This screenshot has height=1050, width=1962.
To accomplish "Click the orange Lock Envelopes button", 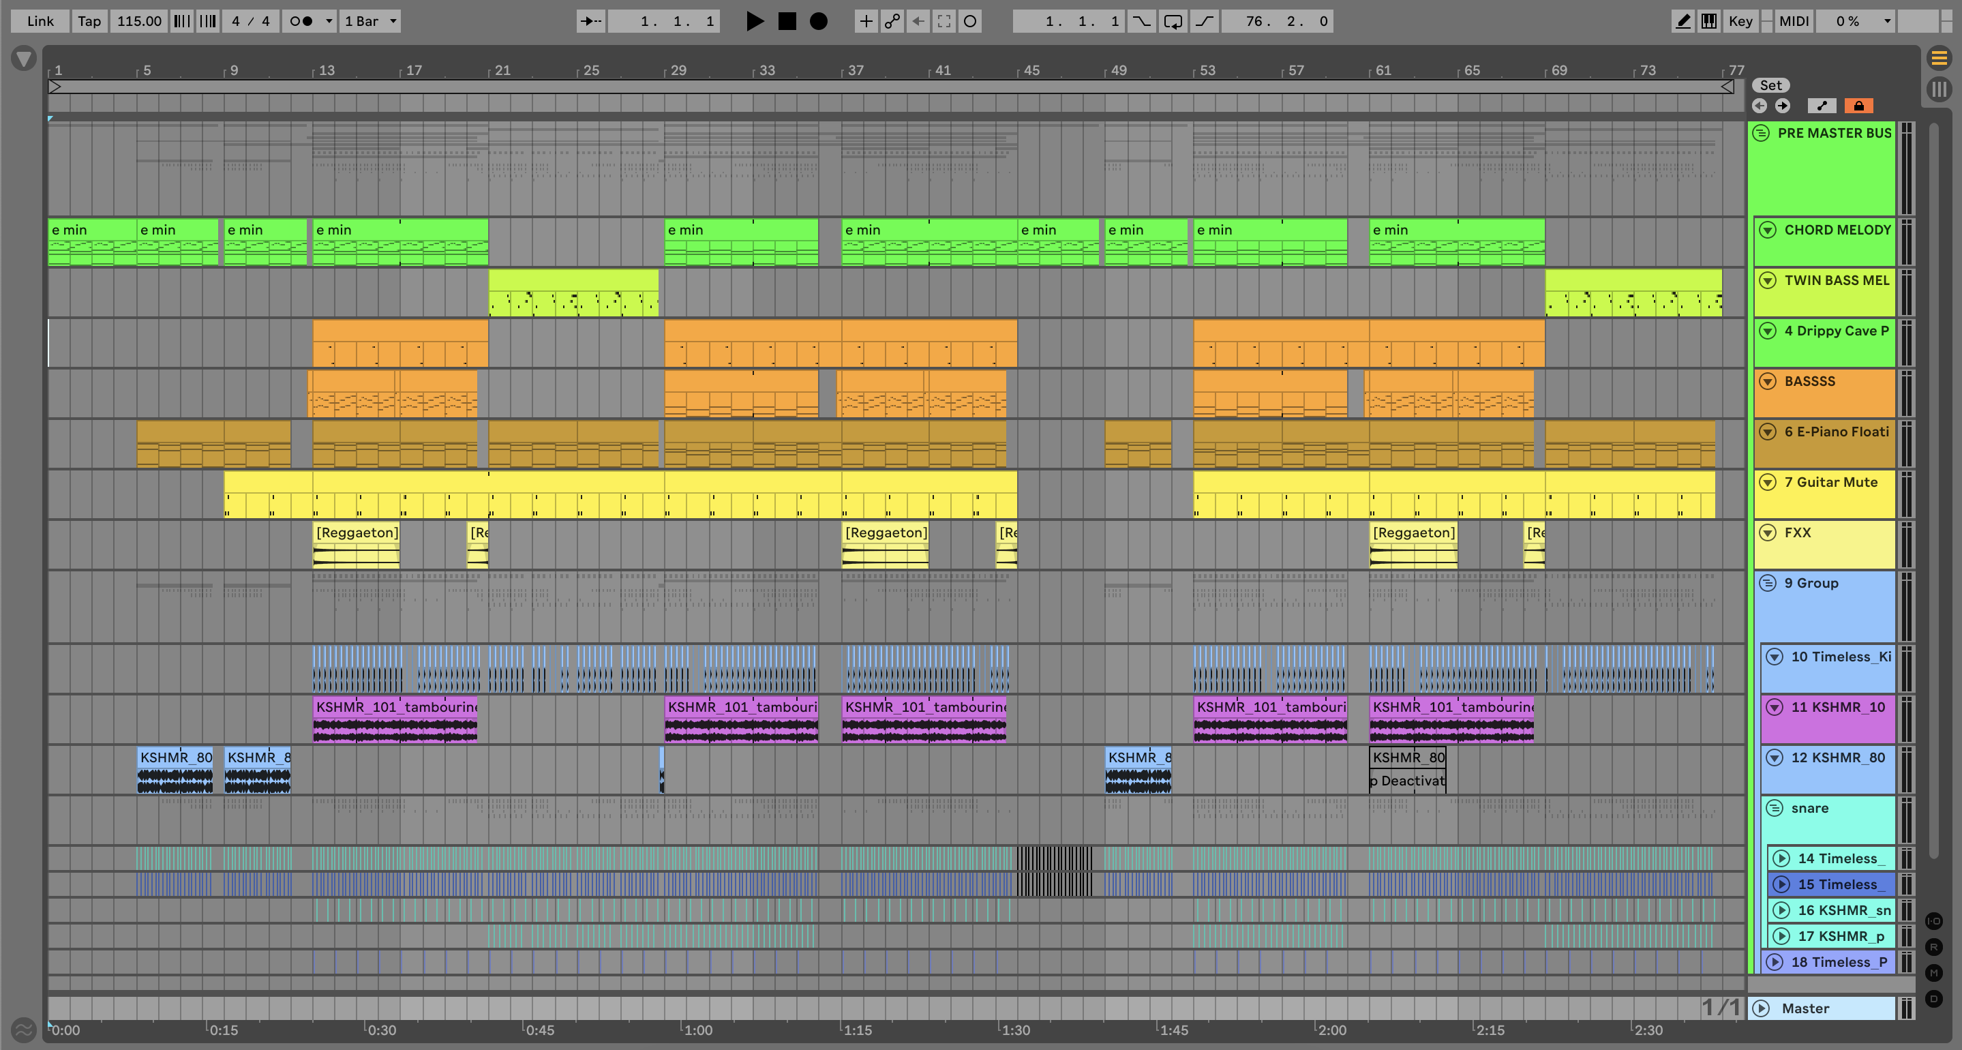I will click(1858, 106).
